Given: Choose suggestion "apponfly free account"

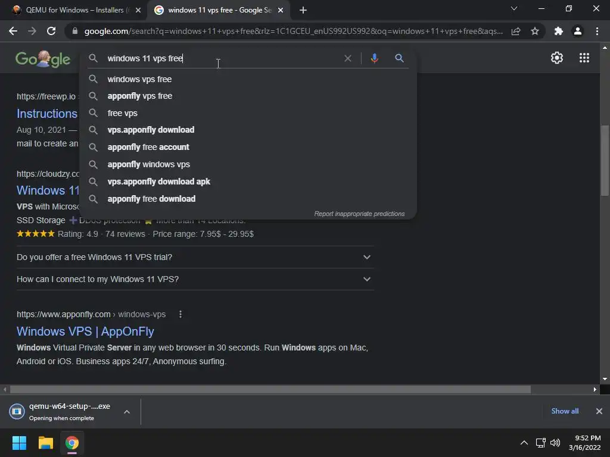Looking at the screenshot, I should pyautogui.click(x=248, y=147).
